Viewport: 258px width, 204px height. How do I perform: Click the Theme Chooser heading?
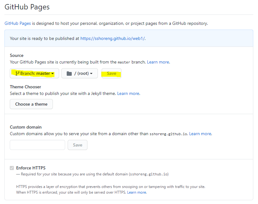point(25,87)
